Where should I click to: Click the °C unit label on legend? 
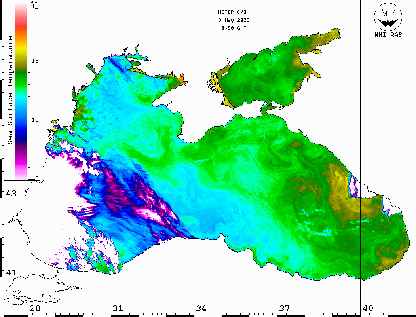(35, 5)
